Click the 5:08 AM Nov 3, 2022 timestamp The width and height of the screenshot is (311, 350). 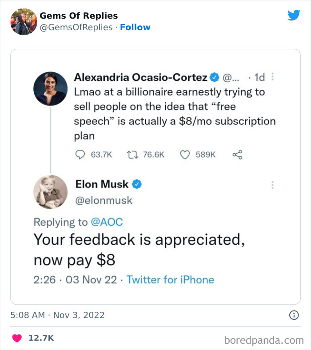[57, 315]
